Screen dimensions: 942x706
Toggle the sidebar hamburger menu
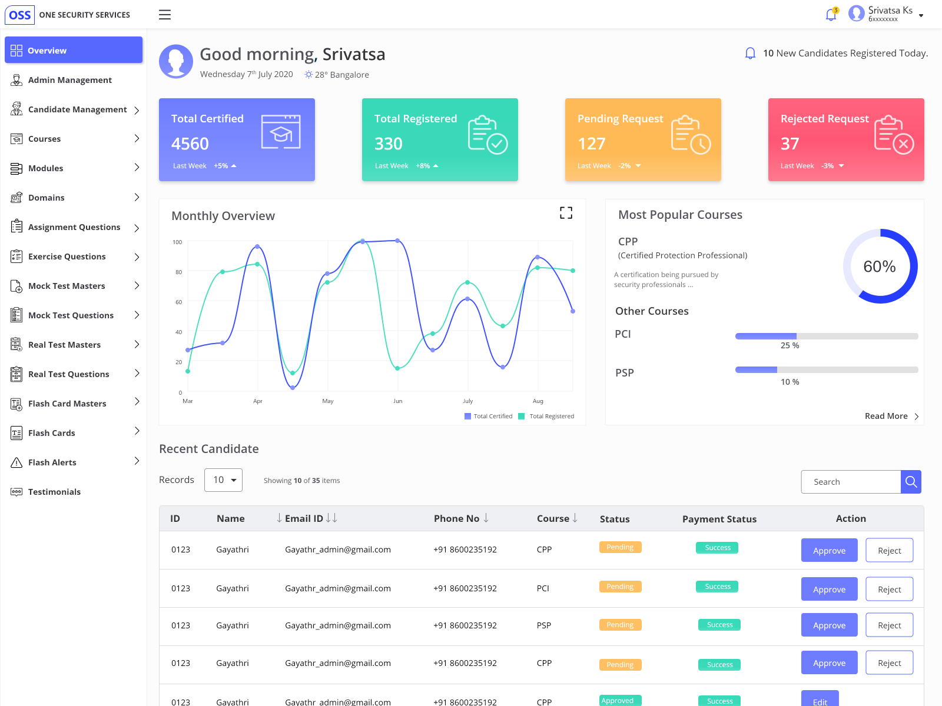[x=164, y=15]
